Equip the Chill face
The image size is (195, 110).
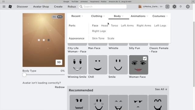coord(97,65)
